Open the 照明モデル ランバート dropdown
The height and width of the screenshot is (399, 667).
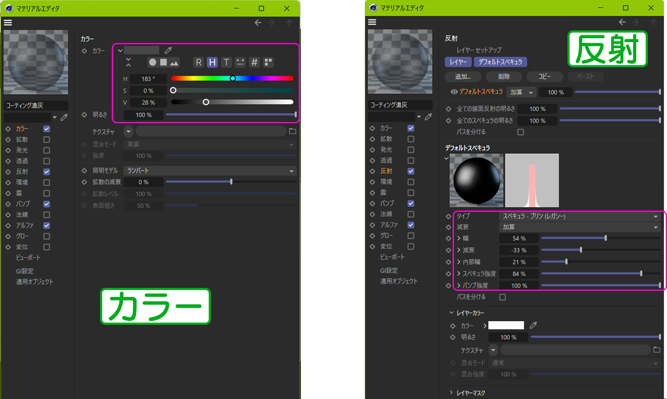[x=210, y=171]
